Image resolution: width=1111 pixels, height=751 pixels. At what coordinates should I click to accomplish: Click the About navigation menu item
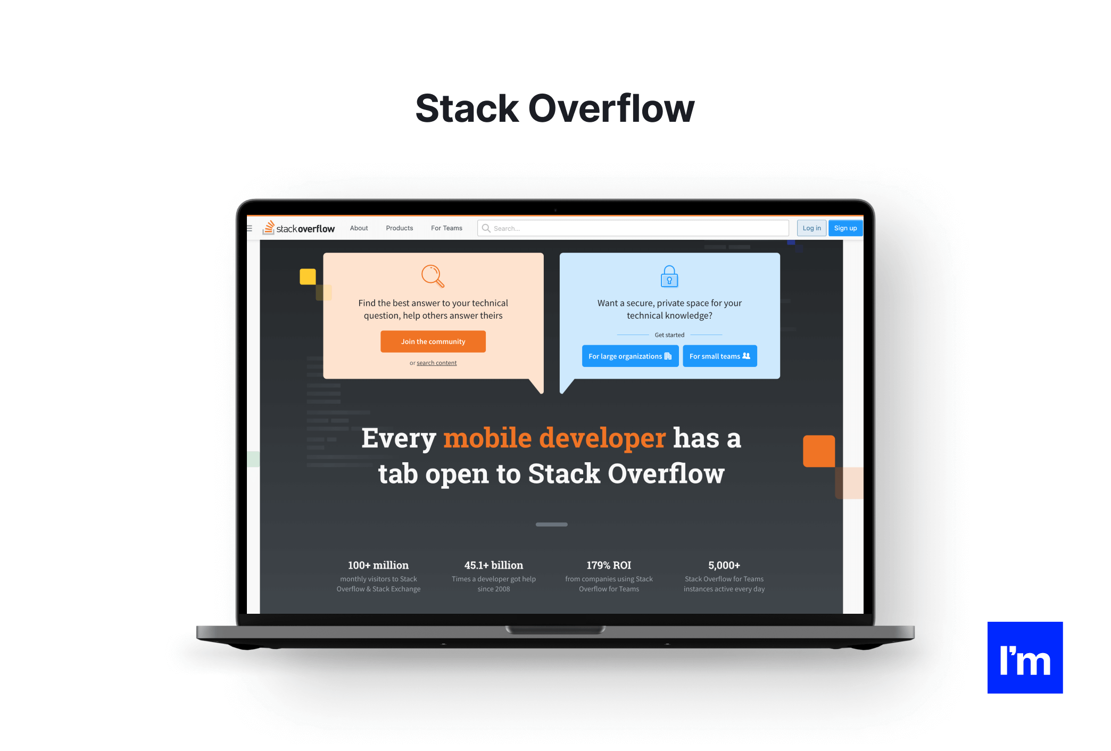coord(358,228)
